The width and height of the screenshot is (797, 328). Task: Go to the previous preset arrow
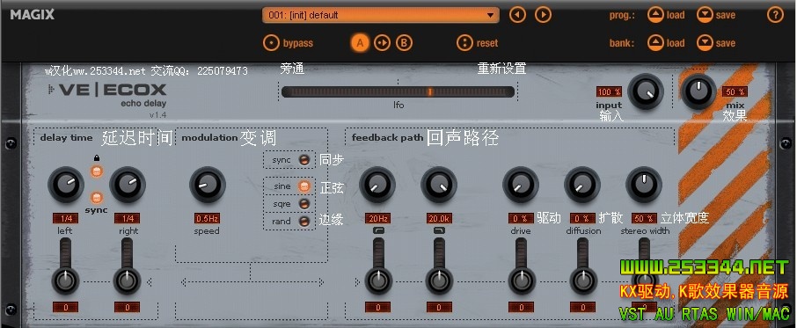tap(517, 15)
